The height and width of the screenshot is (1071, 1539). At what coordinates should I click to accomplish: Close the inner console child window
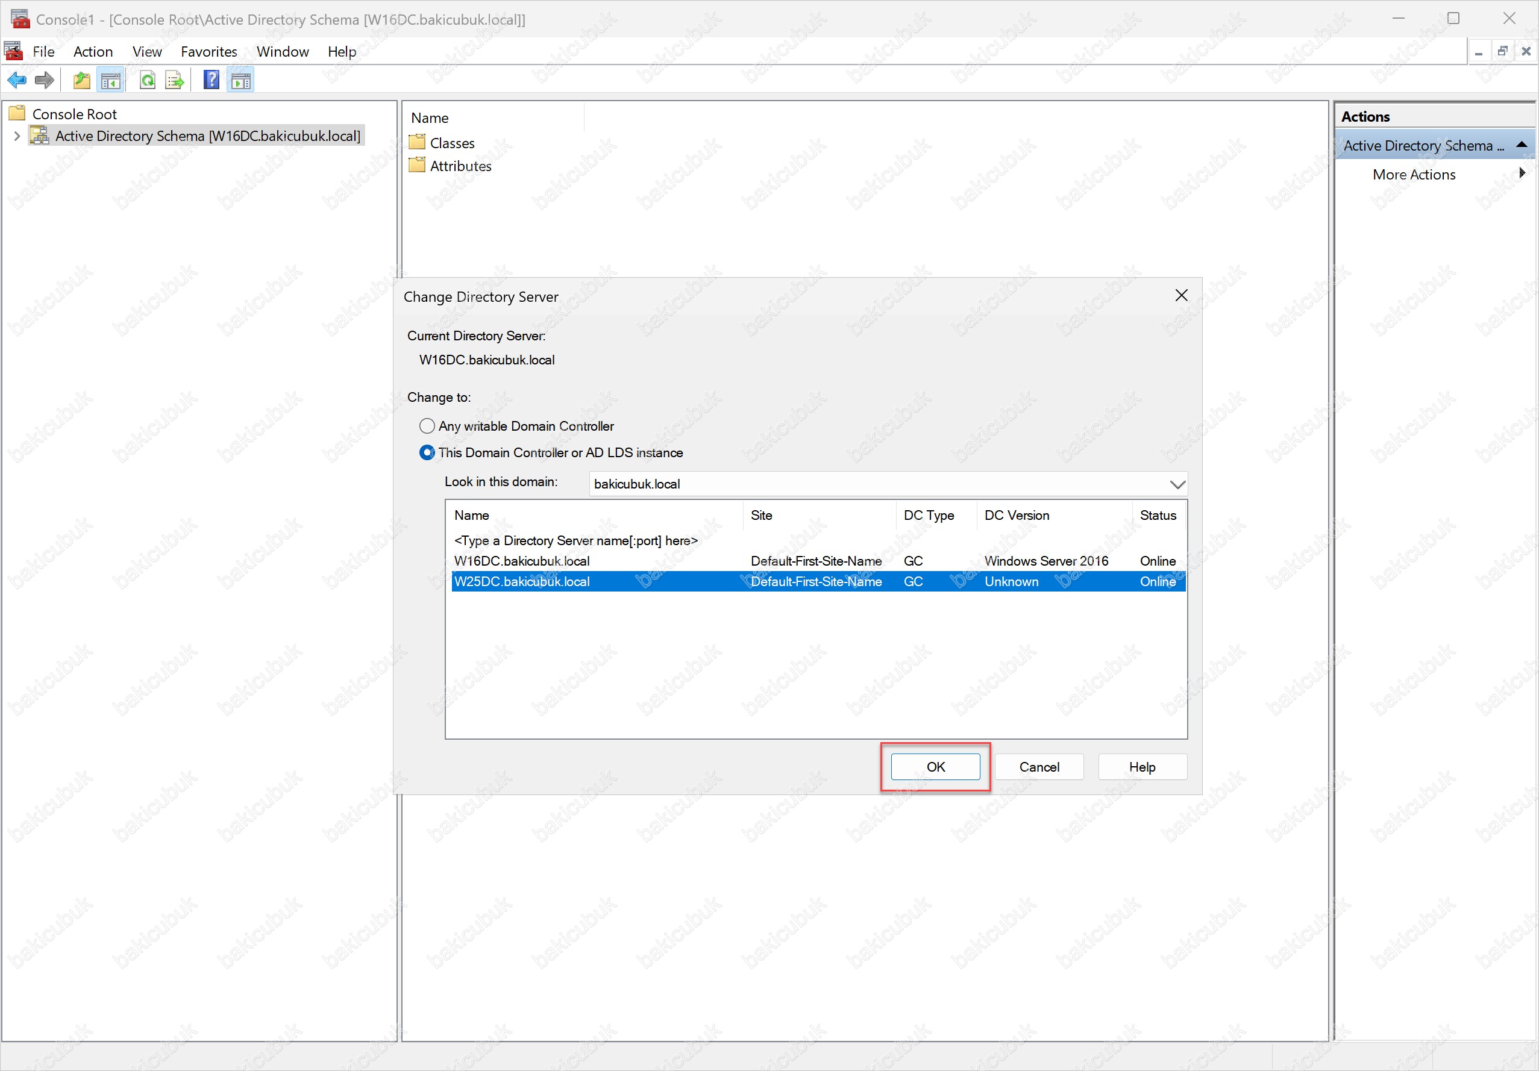tap(1526, 52)
